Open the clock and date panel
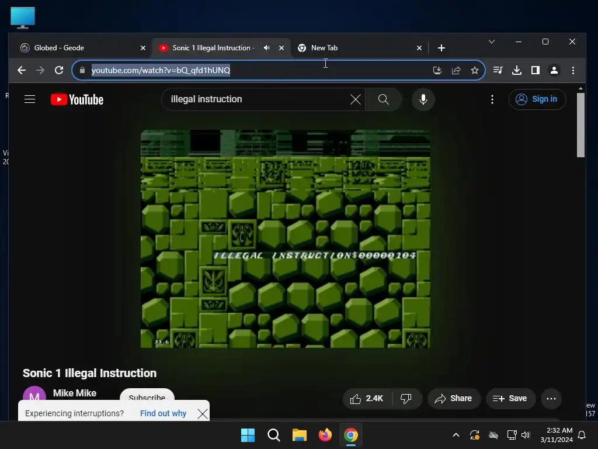Screen dimensions: 598x449 point(557,435)
